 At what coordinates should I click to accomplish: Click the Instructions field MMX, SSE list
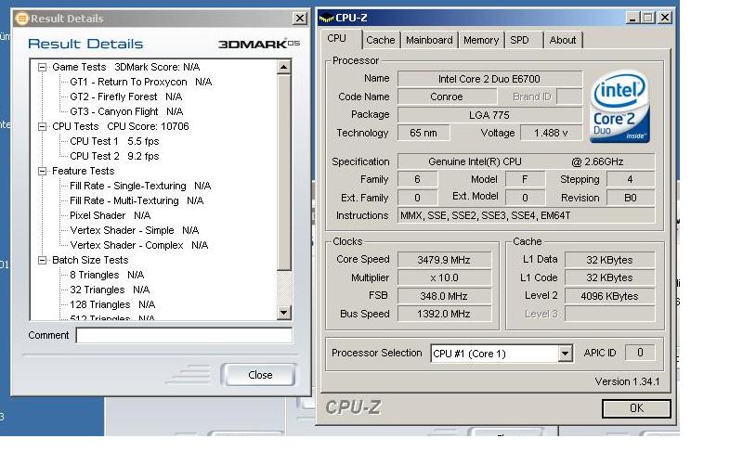[x=526, y=216]
